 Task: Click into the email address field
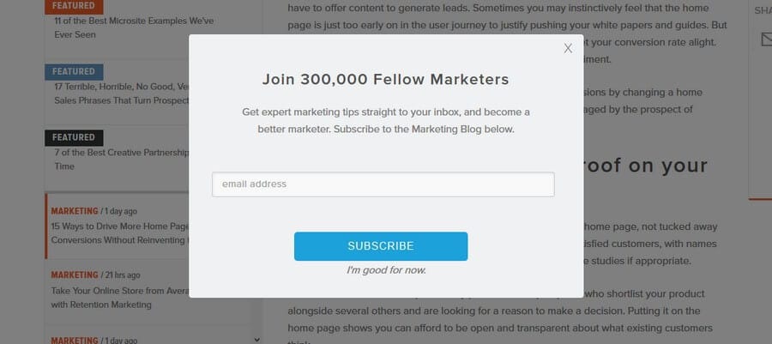click(x=383, y=184)
